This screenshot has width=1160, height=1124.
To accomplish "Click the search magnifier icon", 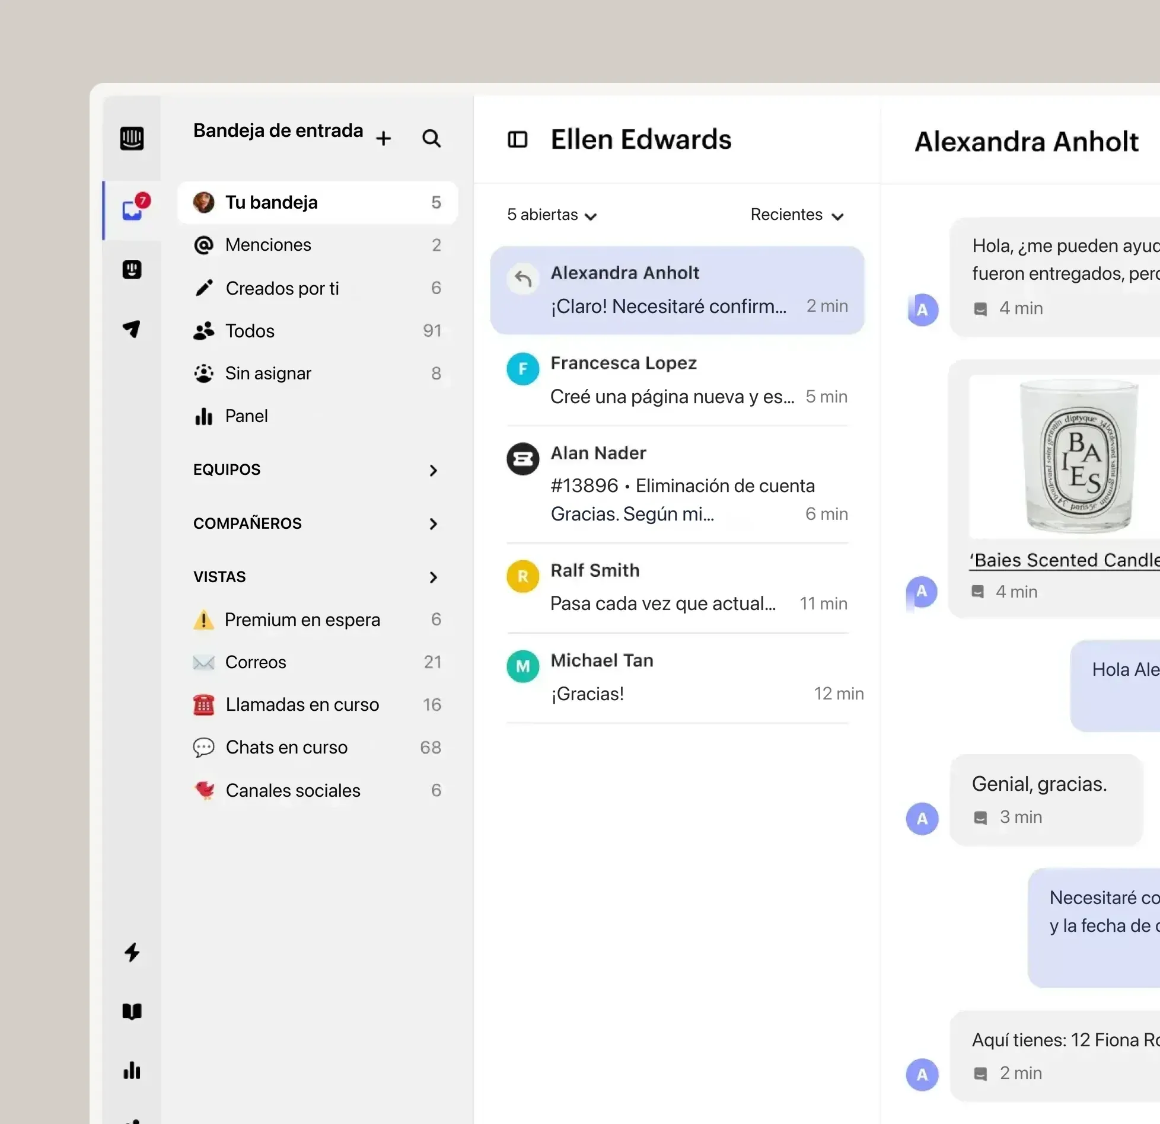I will tap(432, 139).
